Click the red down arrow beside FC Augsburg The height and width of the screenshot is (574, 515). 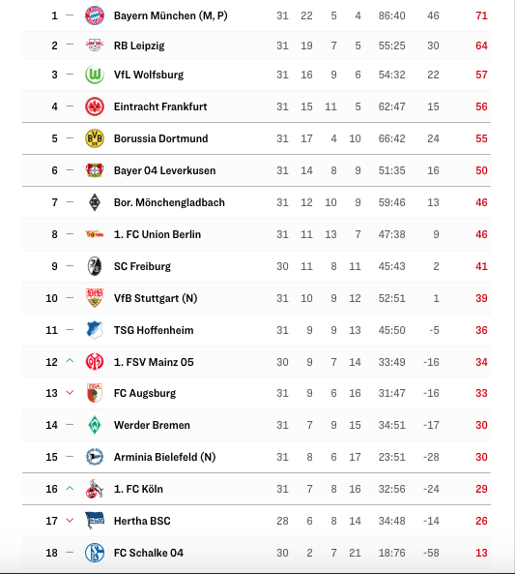[x=70, y=393]
